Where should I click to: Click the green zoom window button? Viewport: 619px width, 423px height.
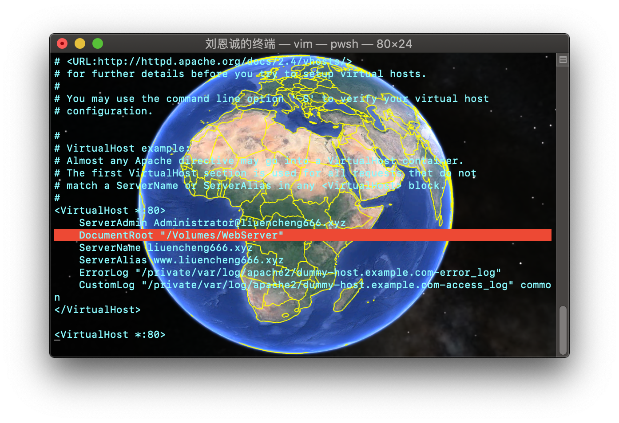98,43
